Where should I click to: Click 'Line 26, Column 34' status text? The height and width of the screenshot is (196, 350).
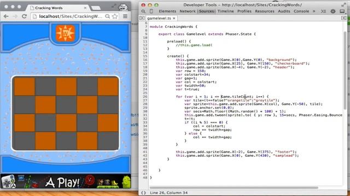pos(169,193)
